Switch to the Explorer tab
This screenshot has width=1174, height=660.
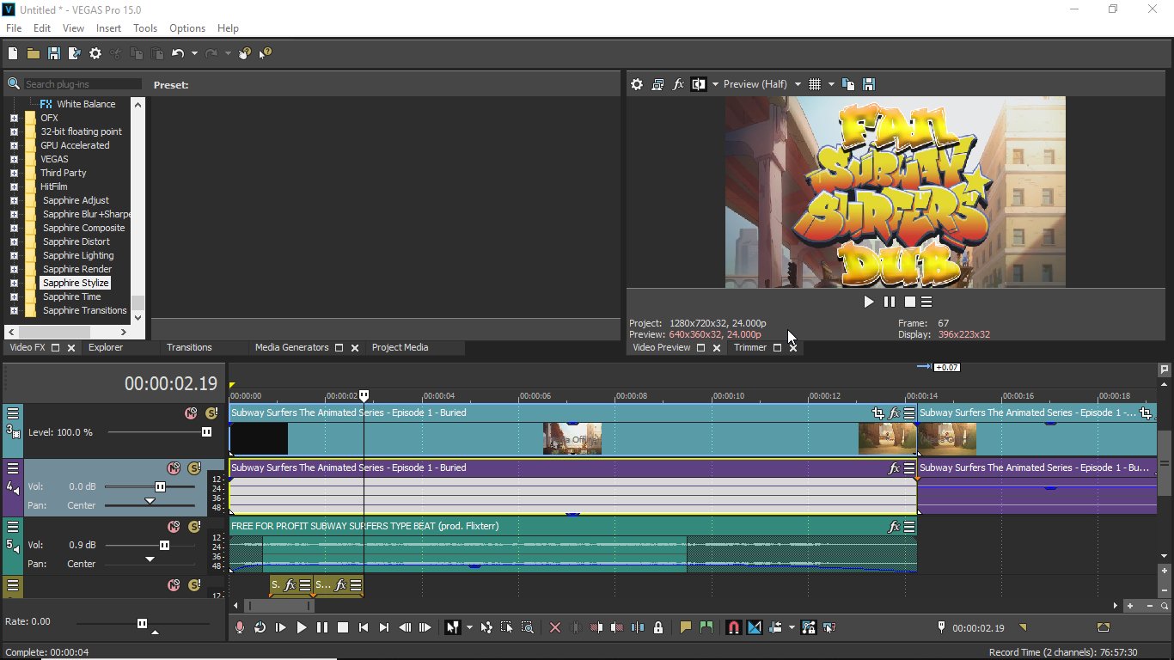[106, 347]
